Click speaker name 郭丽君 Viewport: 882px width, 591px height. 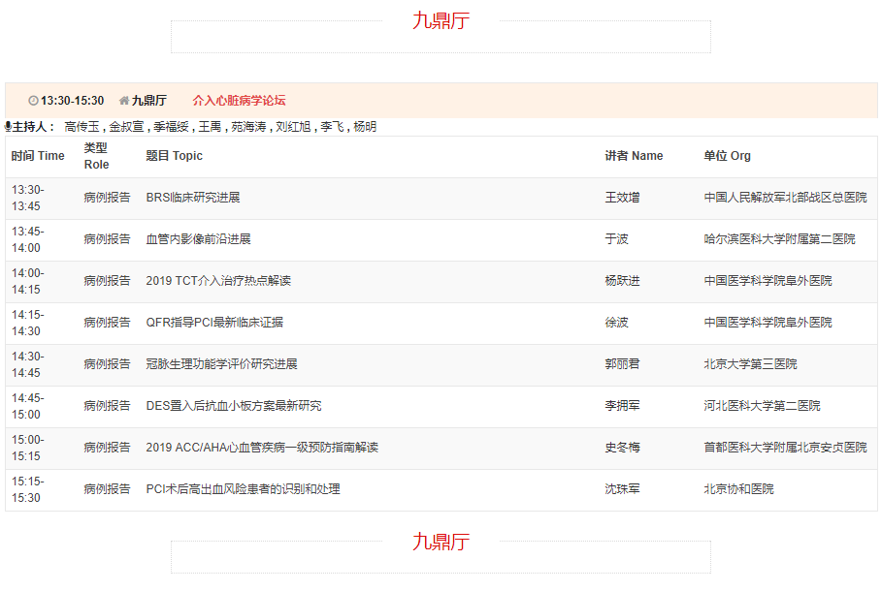pos(622,363)
